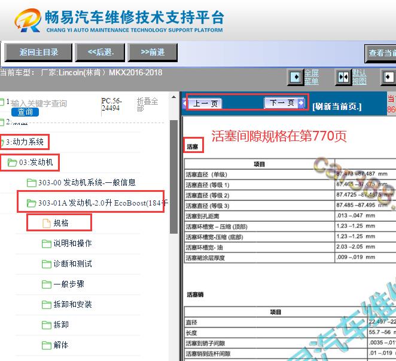The width and height of the screenshot is (396, 361).
Task: Click the 当前车型 Lincoln MKX2016-2018 label
Action: pyautogui.click(x=81, y=73)
